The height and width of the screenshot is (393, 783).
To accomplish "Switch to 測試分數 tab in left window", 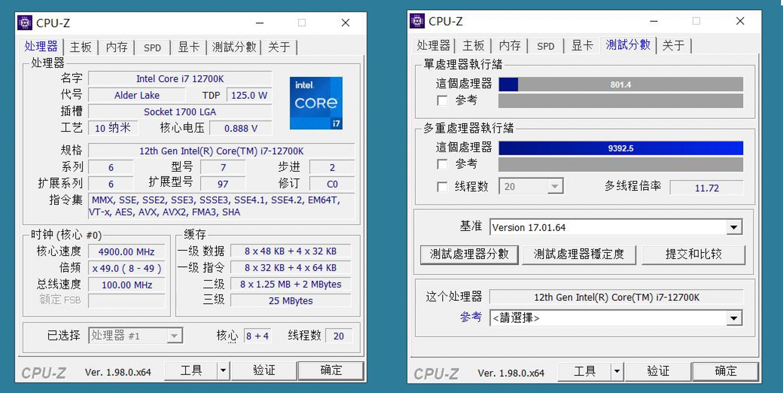I will pos(234,47).
